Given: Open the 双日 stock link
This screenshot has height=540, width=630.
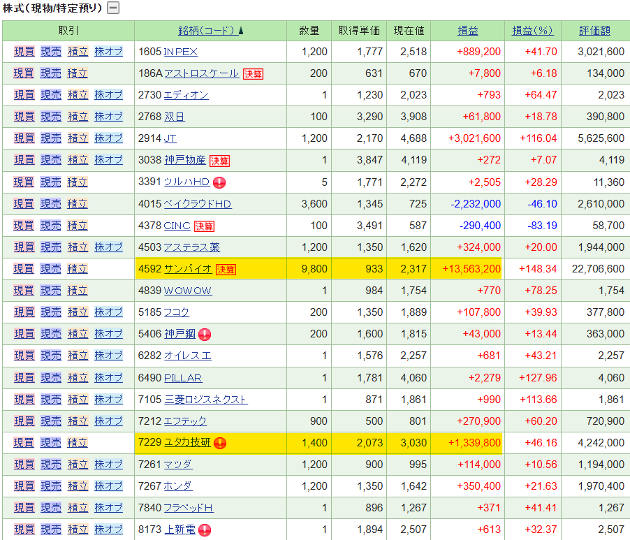Looking at the screenshot, I should (x=175, y=117).
